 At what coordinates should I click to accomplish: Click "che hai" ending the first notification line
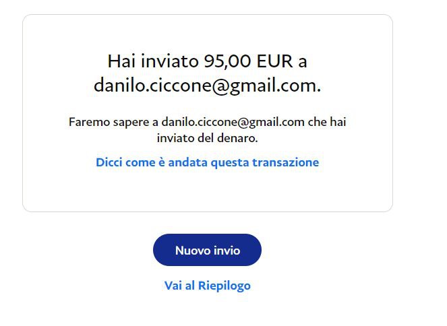pyautogui.click(x=327, y=122)
